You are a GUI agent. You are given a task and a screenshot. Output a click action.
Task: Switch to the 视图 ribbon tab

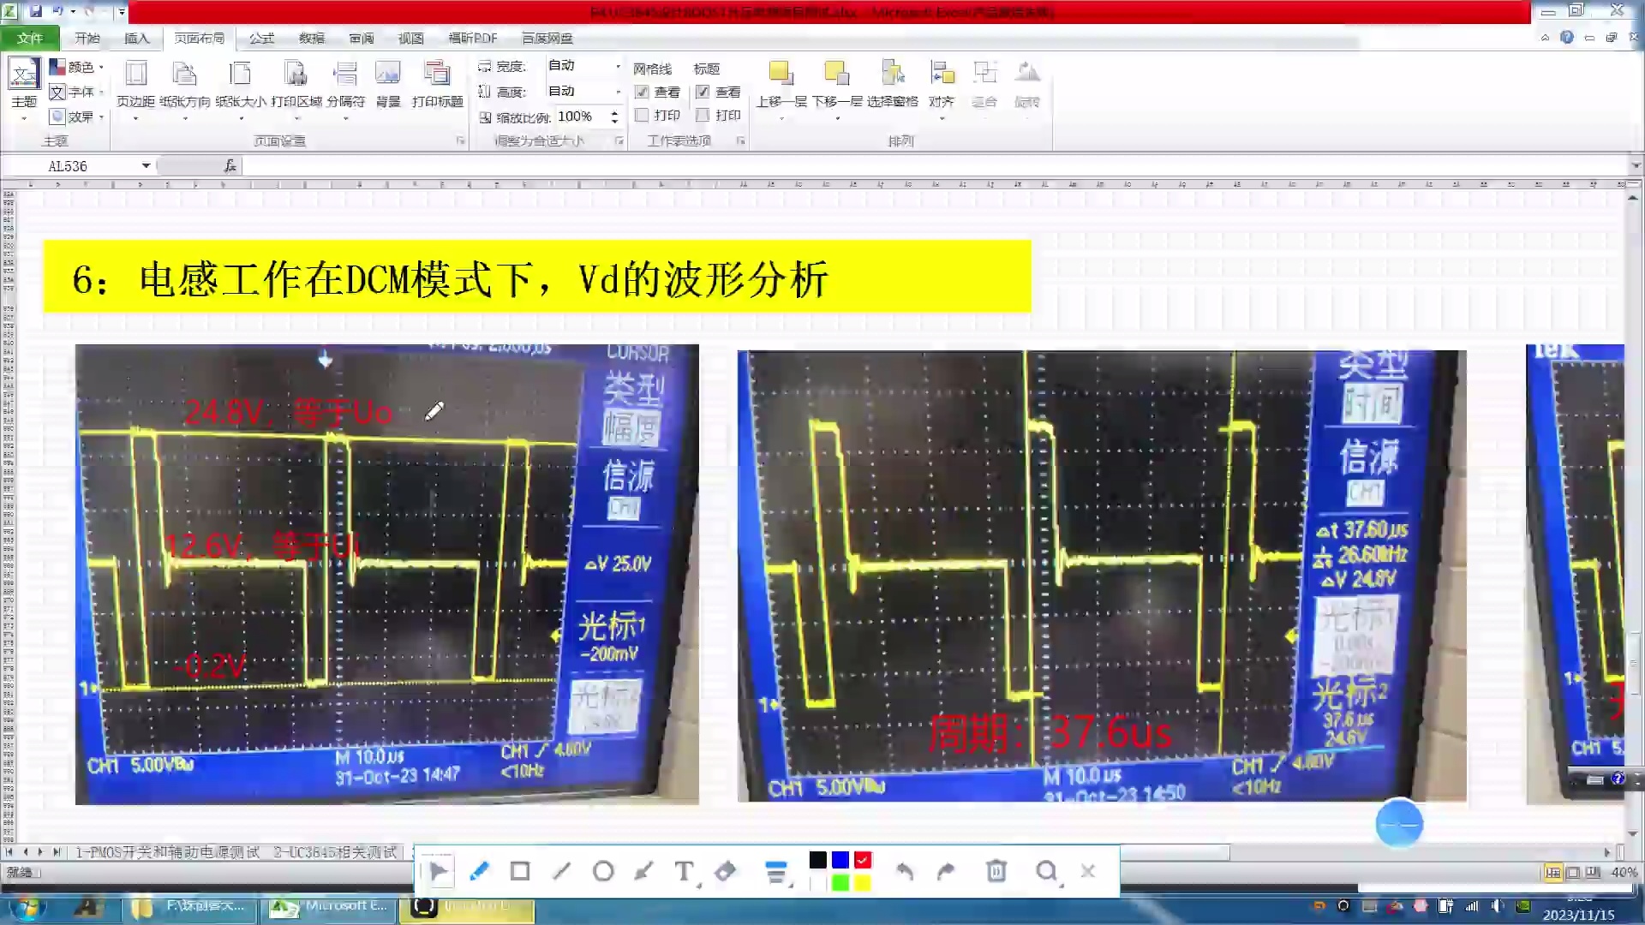[411, 38]
